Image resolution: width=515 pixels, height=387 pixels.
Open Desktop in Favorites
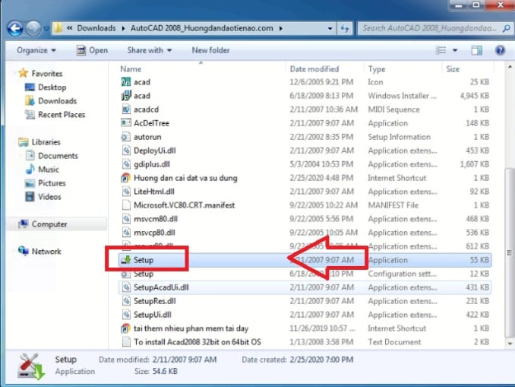pos(52,87)
